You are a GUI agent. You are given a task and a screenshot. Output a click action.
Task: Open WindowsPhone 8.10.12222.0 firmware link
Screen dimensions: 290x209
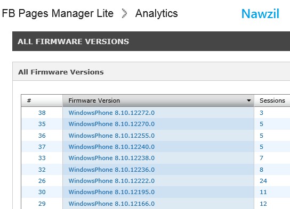coord(111,181)
